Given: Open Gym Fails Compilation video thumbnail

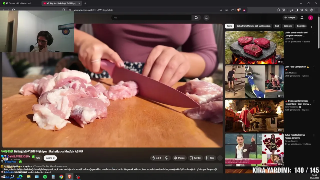Looking at the screenshot, I should (254, 82).
